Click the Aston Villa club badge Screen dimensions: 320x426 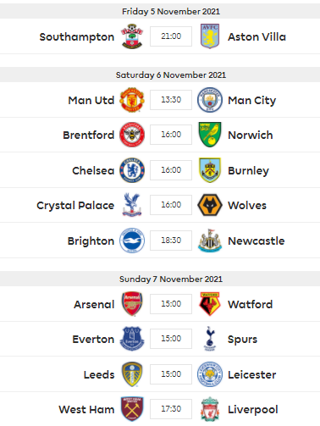coord(210,36)
